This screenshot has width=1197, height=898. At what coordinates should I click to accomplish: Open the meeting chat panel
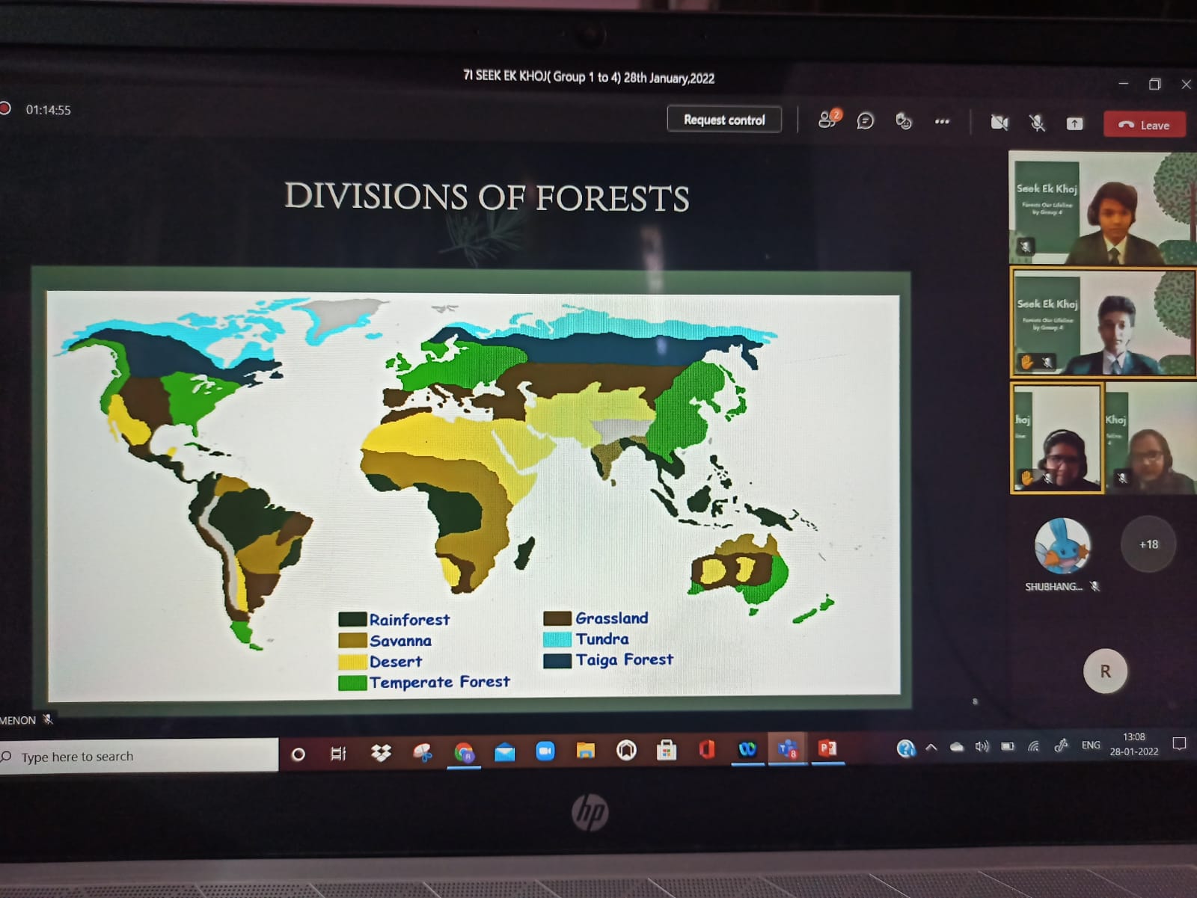click(x=866, y=120)
